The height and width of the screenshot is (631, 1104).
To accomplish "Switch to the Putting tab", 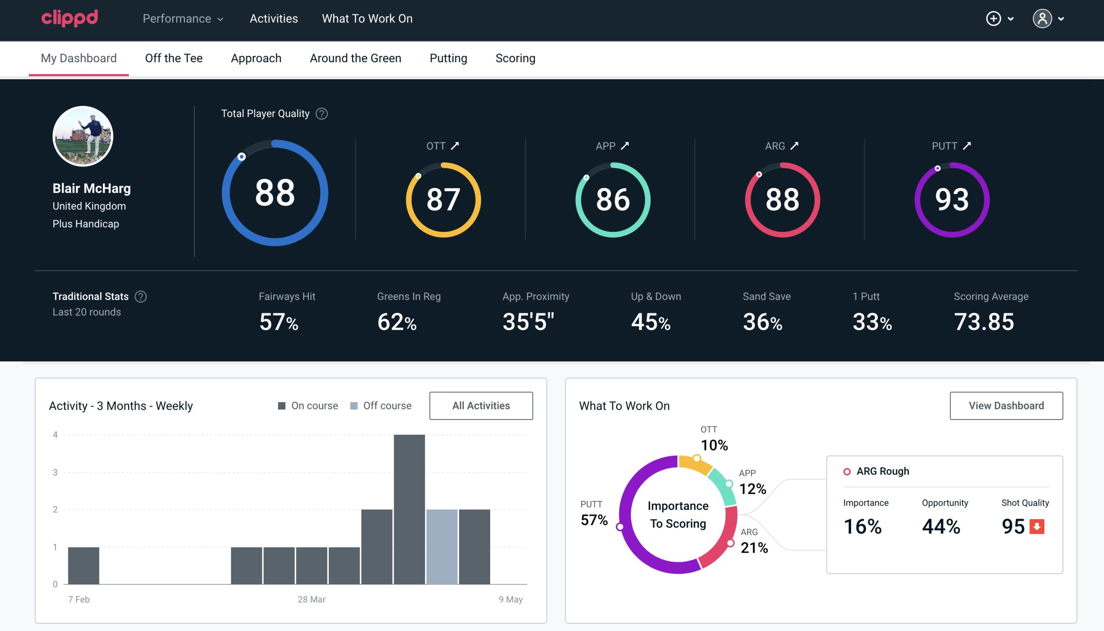I will (x=448, y=58).
